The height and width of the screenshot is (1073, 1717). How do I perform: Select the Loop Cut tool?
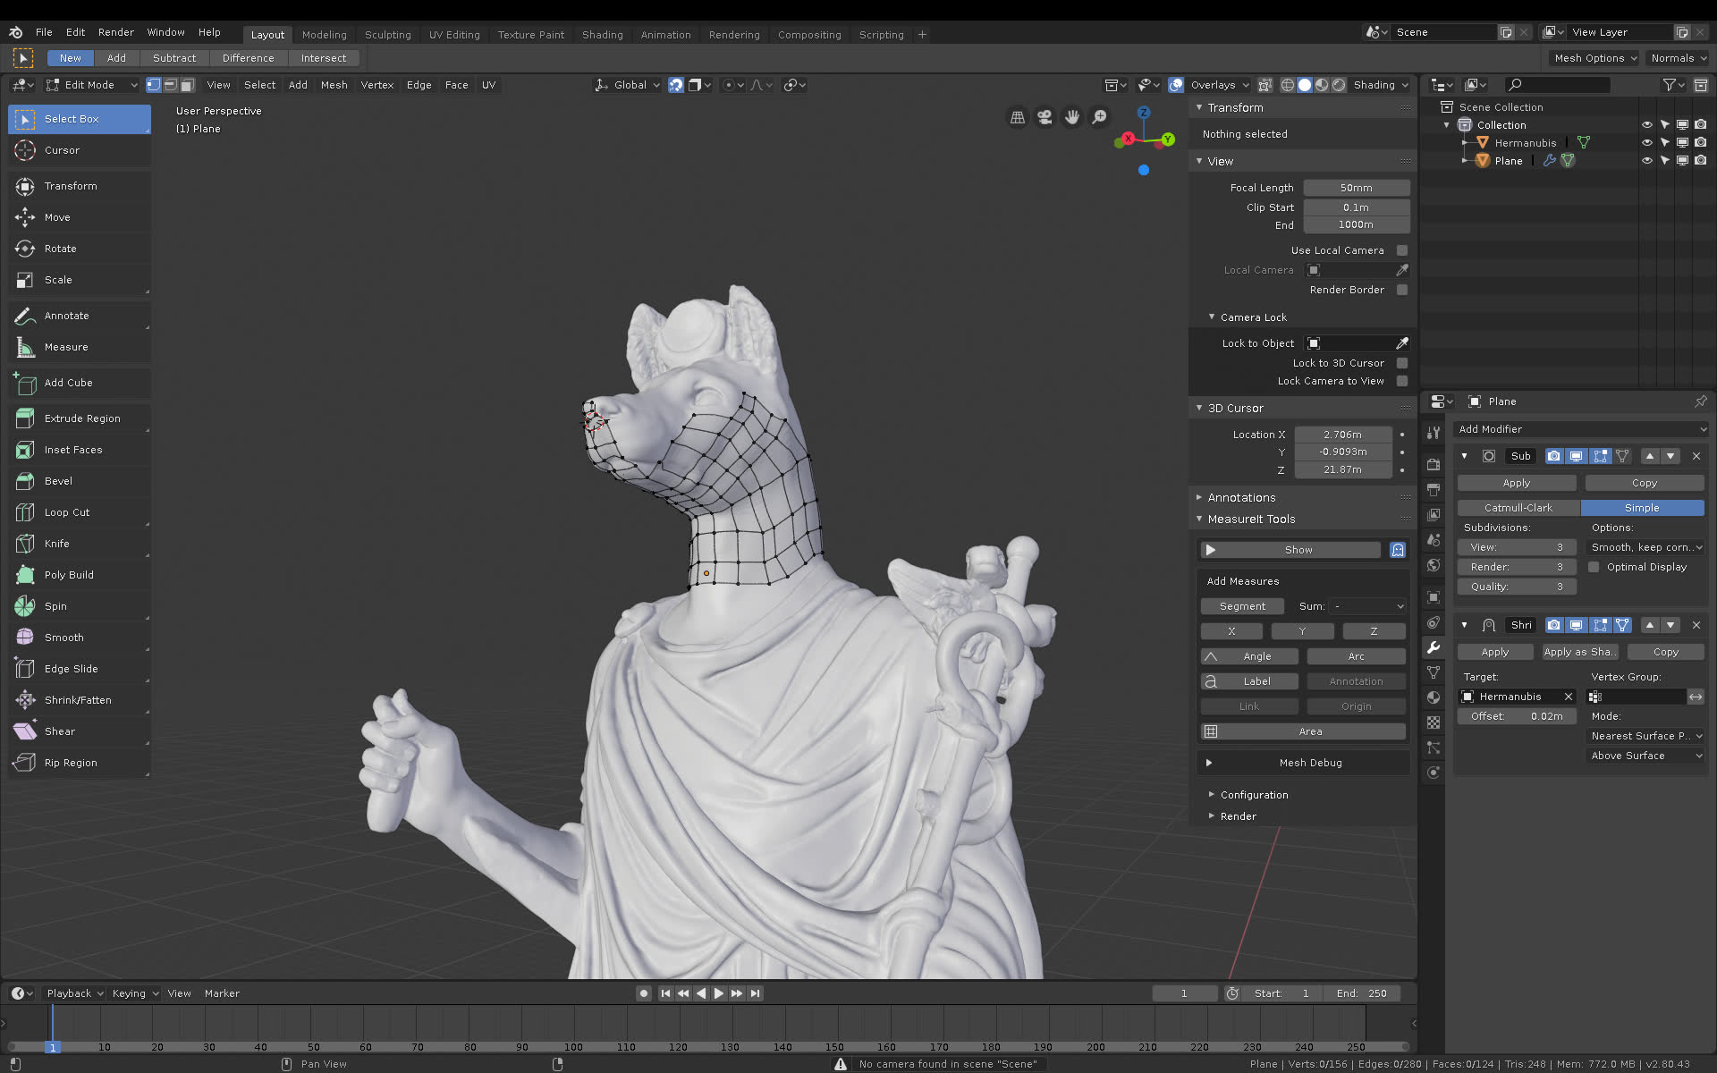[x=67, y=512]
